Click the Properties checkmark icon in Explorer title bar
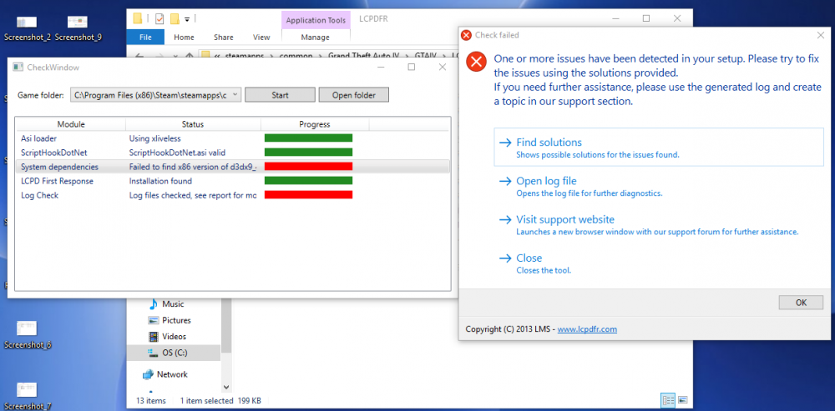This screenshot has height=411, width=835. [x=159, y=19]
